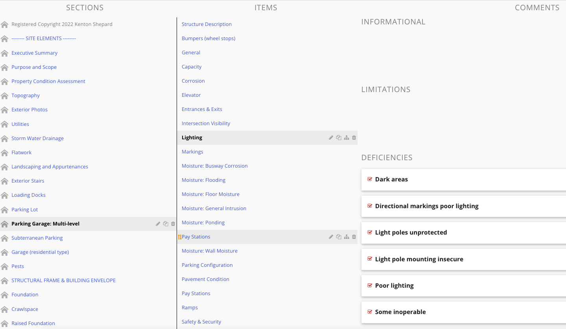Image resolution: width=566 pixels, height=329 pixels.
Task: Select the house icon next to Flatwork
Action: (5, 153)
